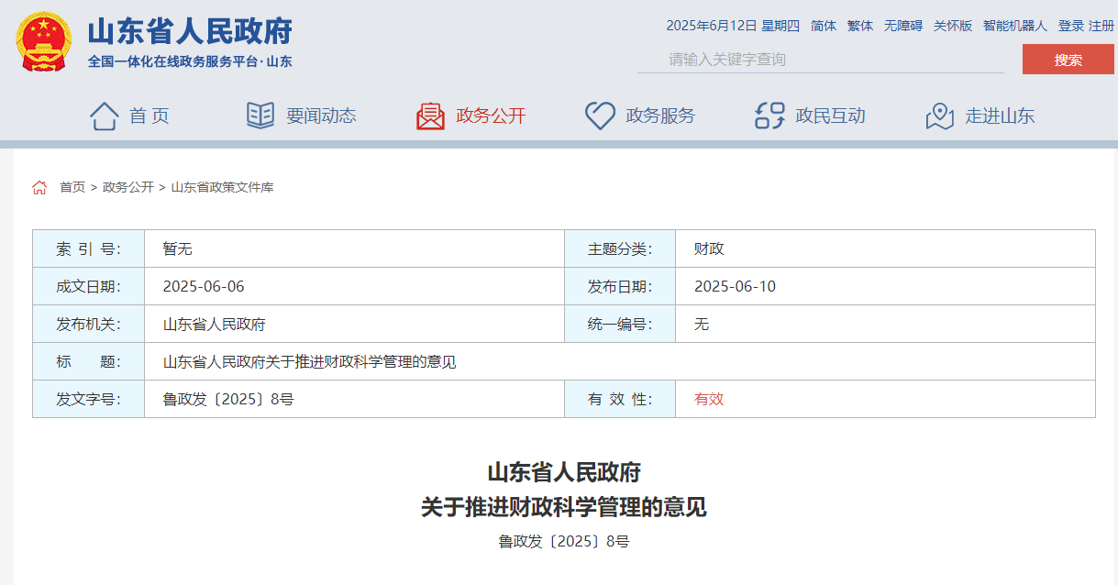
Task: Select the 政务公开 navigation menu item
Action: point(491,116)
